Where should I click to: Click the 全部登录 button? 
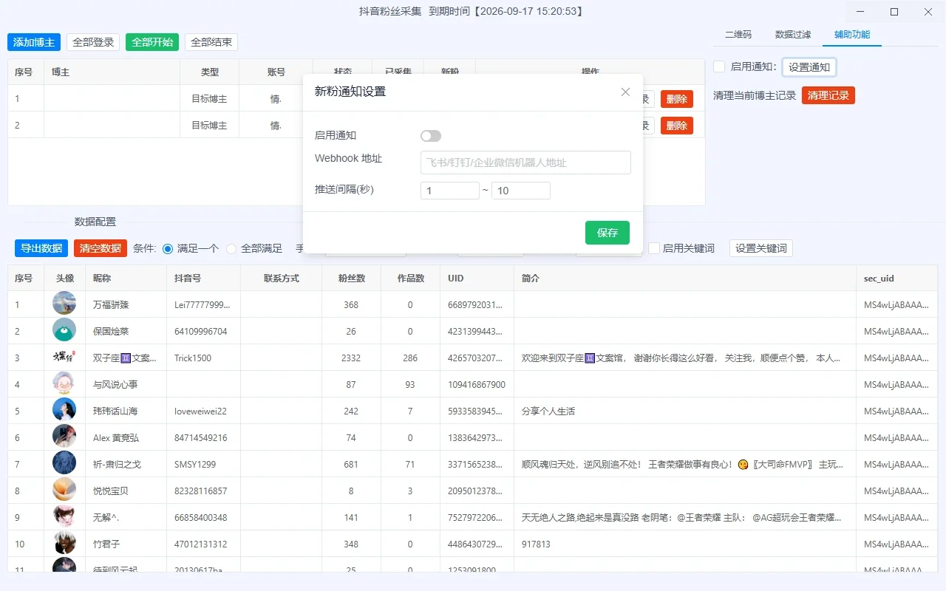93,42
